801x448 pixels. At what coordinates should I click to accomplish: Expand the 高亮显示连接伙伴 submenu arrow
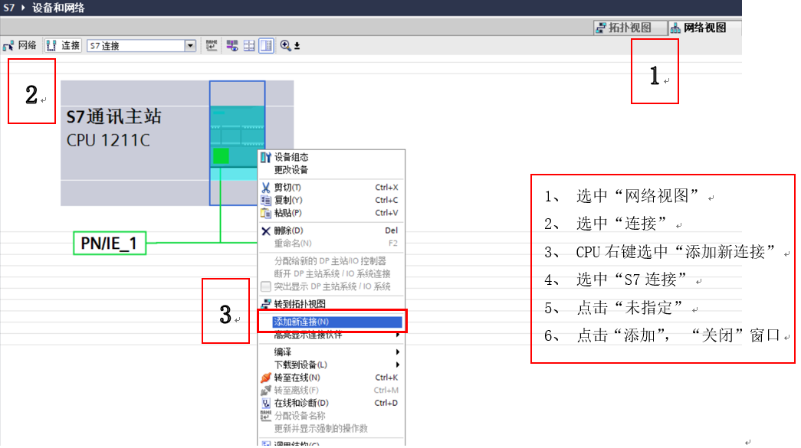398,335
